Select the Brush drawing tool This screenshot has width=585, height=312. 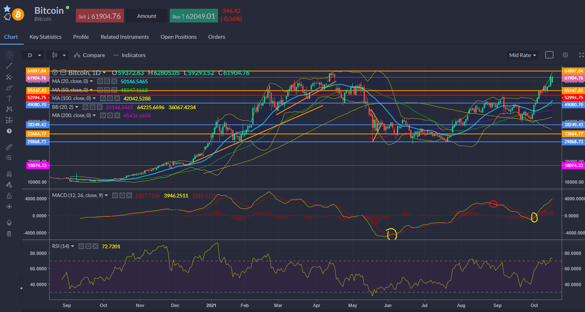tap(9, 87)
